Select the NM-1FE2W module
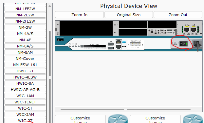Viewport: 204px width, 123px height. tap(25, 9)
